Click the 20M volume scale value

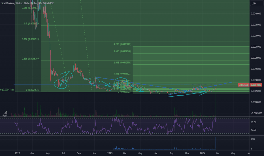tap(253, 139)
